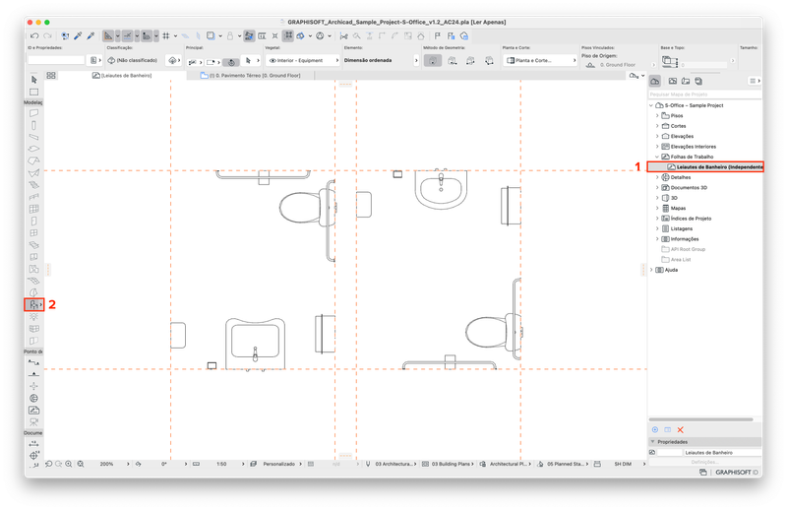Select the highlighted Object tool in toolbox
The height and width of the screenshot is (510, 787).
[x=33, y=304]
